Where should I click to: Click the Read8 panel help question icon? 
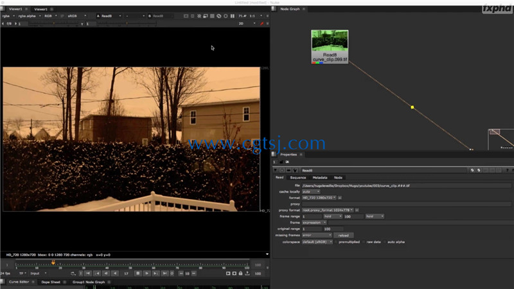point(507,170)
